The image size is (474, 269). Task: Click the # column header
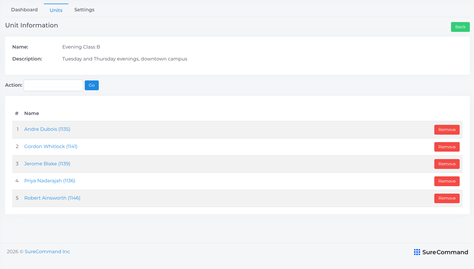coord(17,113)
